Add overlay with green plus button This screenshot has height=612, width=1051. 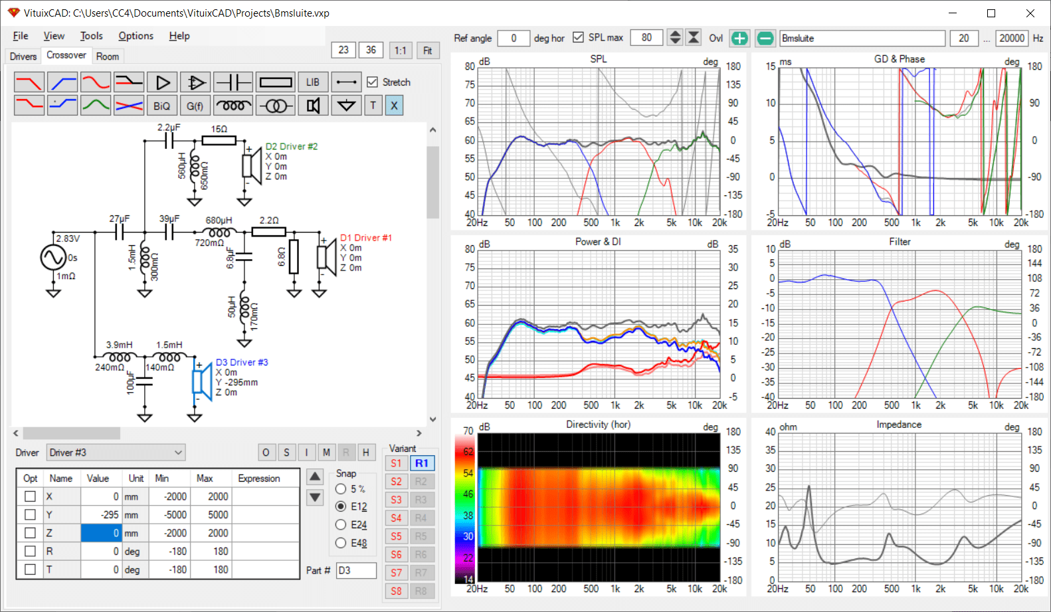coord(739,39)
